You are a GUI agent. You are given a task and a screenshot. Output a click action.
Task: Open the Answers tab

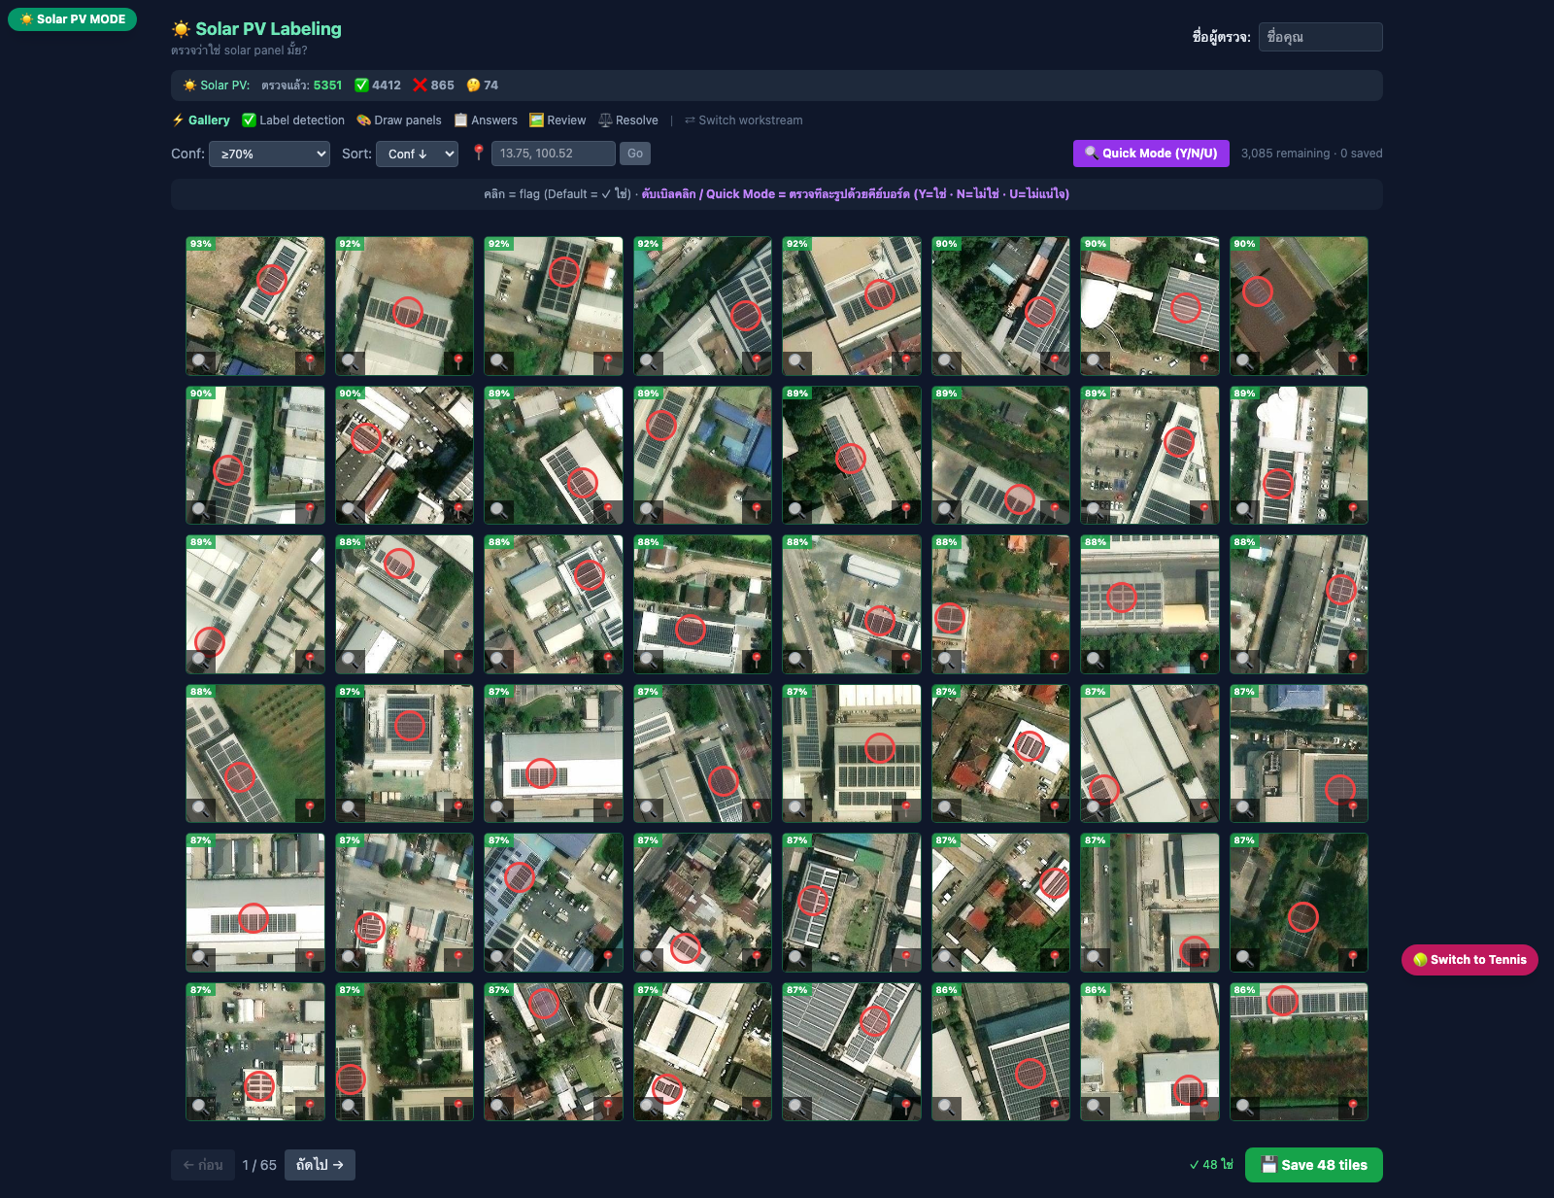[x=486, y=120]
